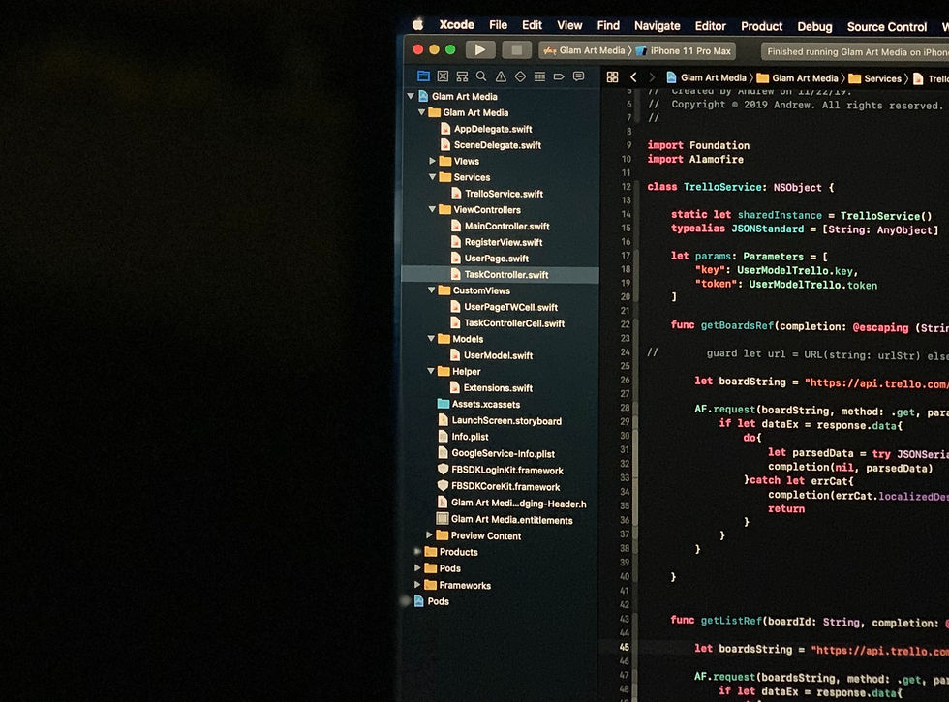
Task: Select FBSDKCoreKit.framework
Action: [498, 486]
